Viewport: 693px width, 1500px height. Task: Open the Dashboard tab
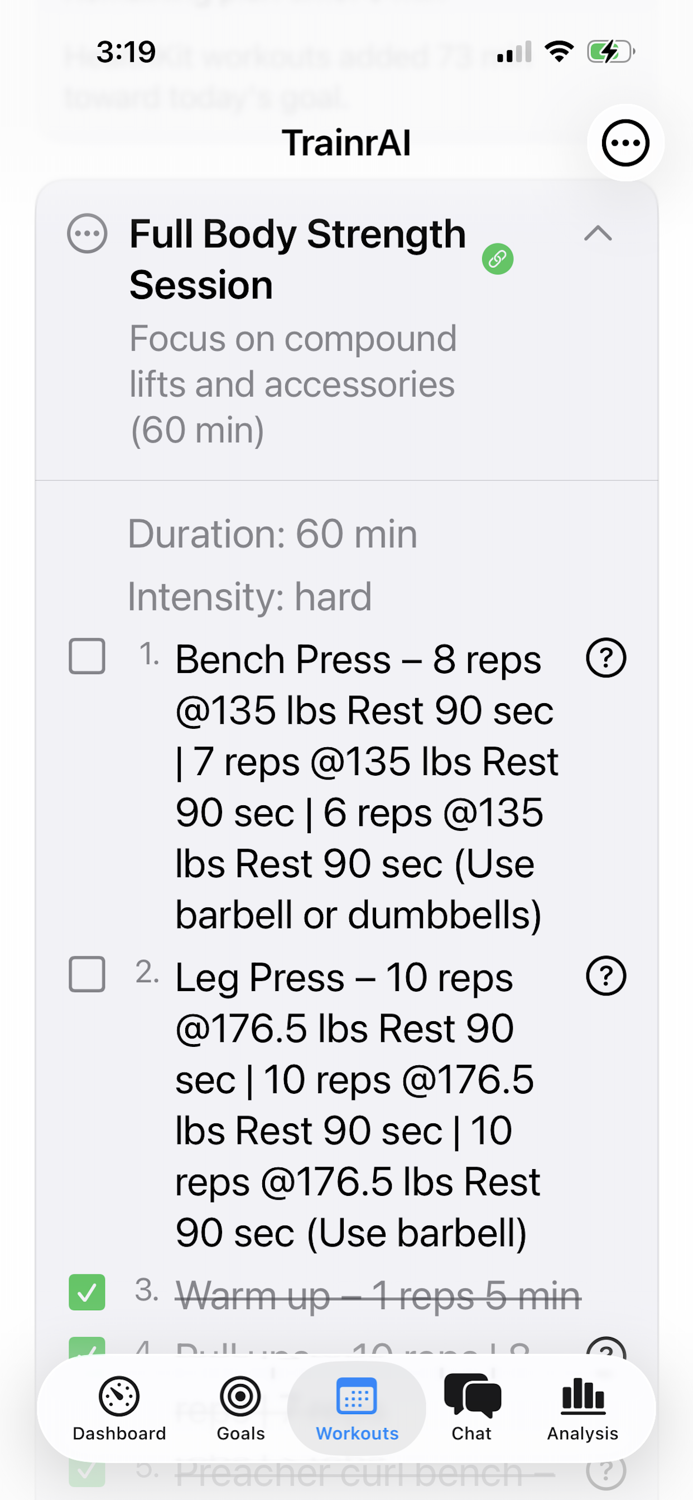(x=119, y=1408)
